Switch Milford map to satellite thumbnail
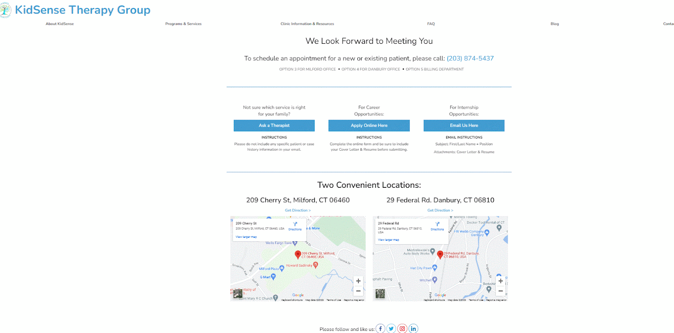 point(238,293)
